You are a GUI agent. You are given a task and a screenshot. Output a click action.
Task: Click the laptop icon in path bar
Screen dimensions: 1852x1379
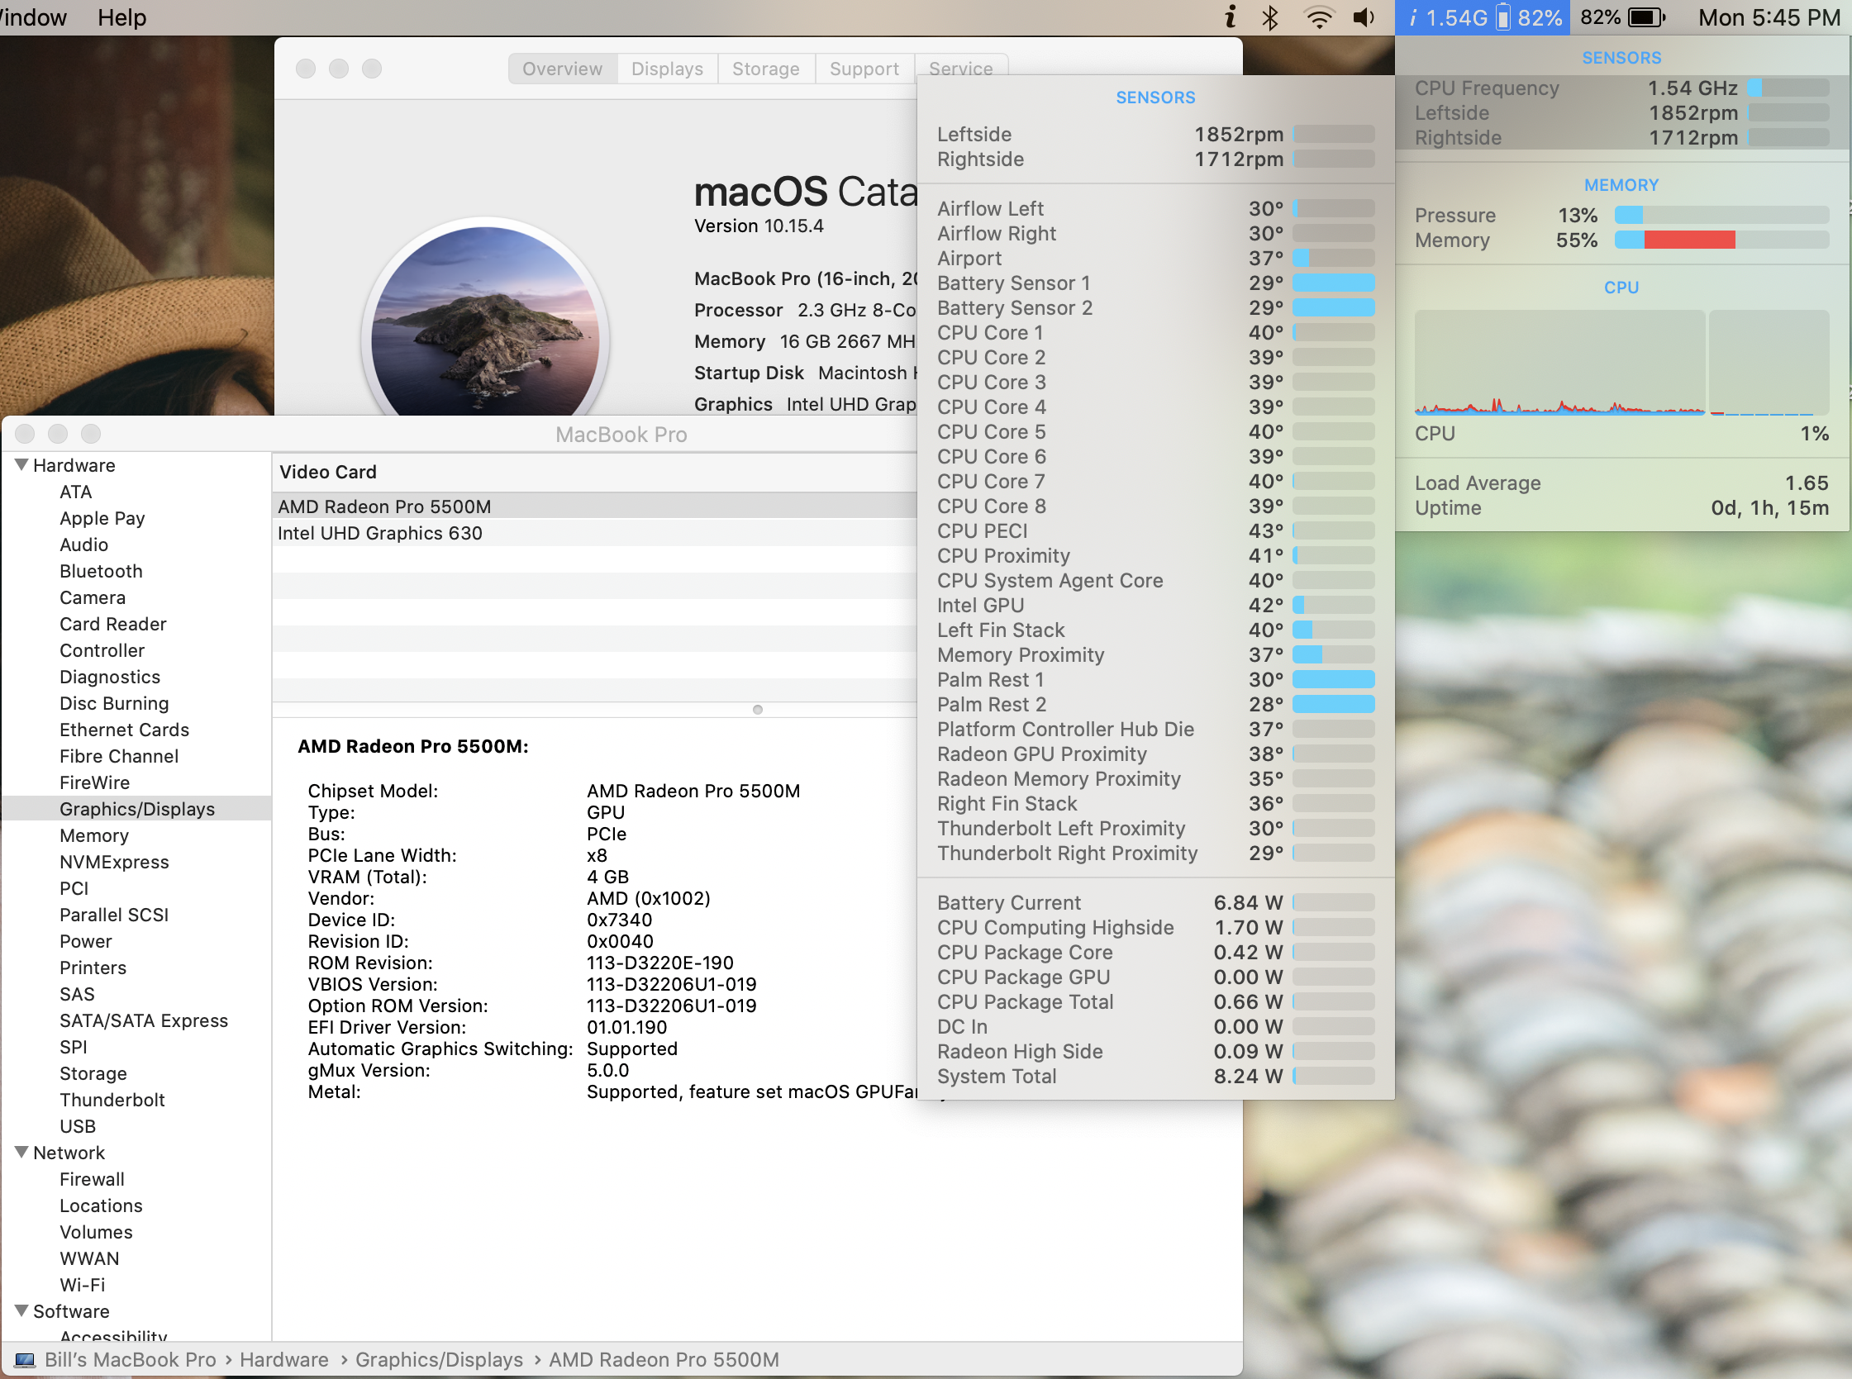tap(25, 1360)
